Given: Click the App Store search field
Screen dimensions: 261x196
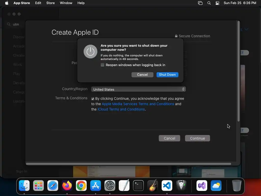Looking at the screenshot, I should coord(16,24).
